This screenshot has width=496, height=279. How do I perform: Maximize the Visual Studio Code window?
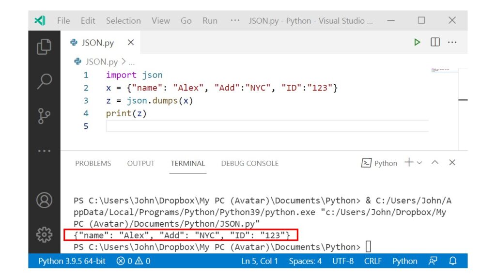tap(421, 20)
